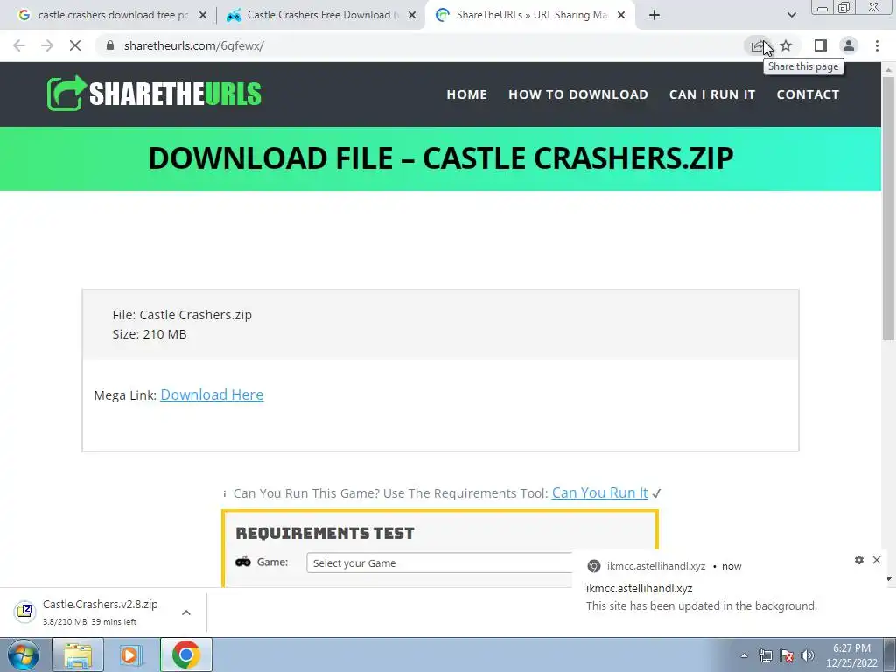Click the address bar URL

click(193, 45)
